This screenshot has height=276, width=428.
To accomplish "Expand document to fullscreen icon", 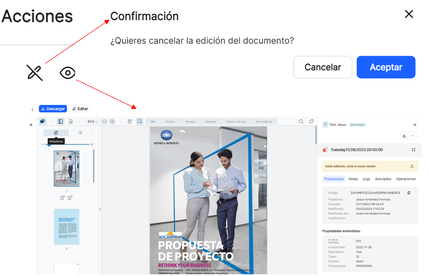I will (x=413, y=150).
